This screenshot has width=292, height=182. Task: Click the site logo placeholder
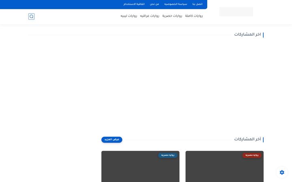click(x=236, y=12)
